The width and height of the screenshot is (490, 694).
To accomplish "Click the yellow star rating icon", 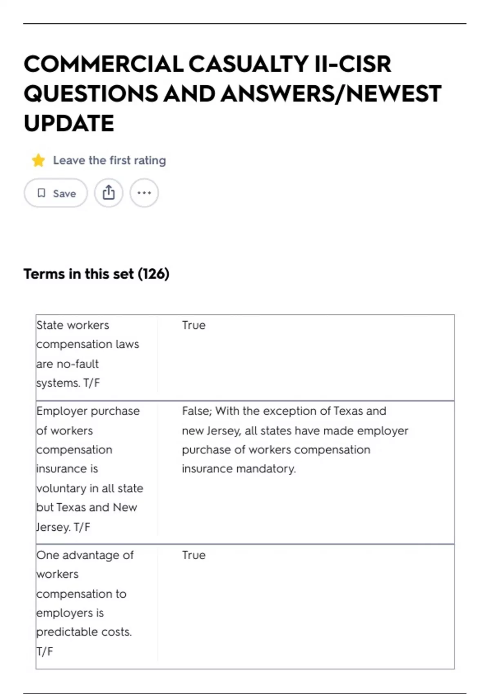I will [38, 160].
